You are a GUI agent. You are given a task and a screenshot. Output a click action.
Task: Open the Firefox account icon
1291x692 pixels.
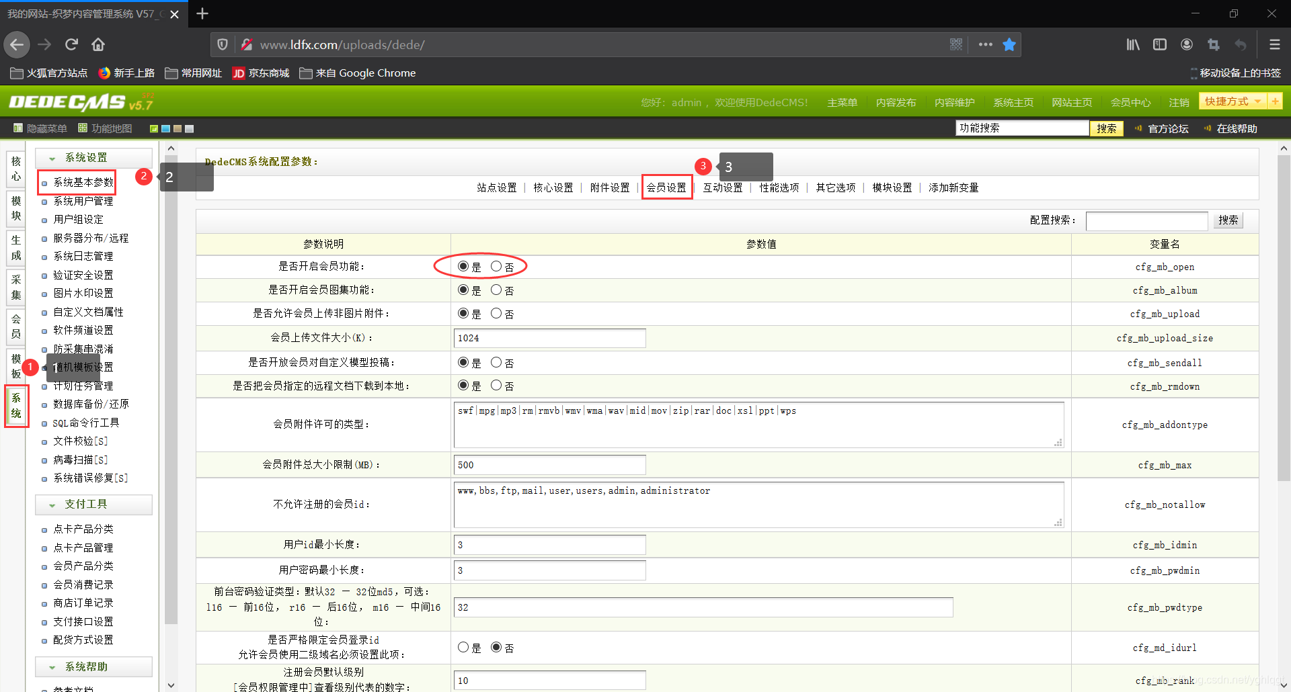pyautogui.click(x=1187, y=45)
